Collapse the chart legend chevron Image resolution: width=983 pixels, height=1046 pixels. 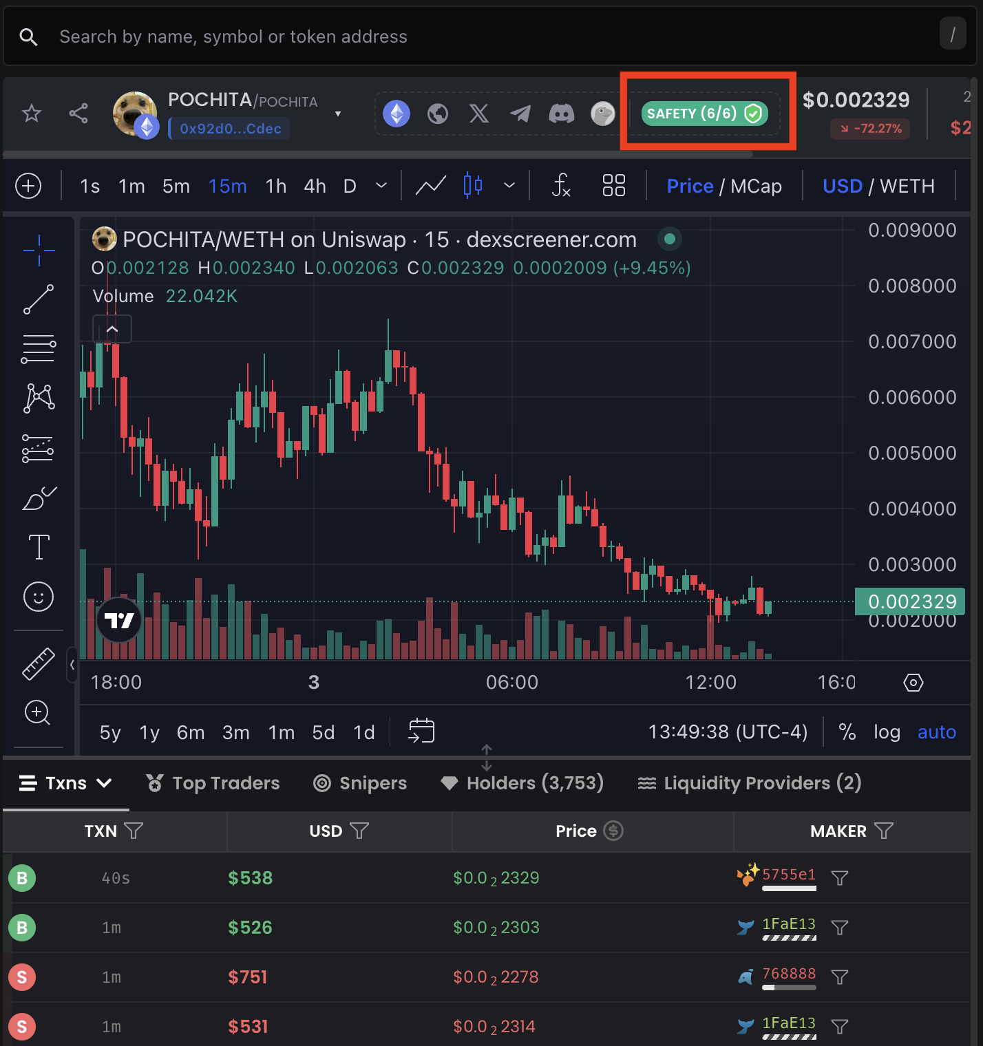112,330
